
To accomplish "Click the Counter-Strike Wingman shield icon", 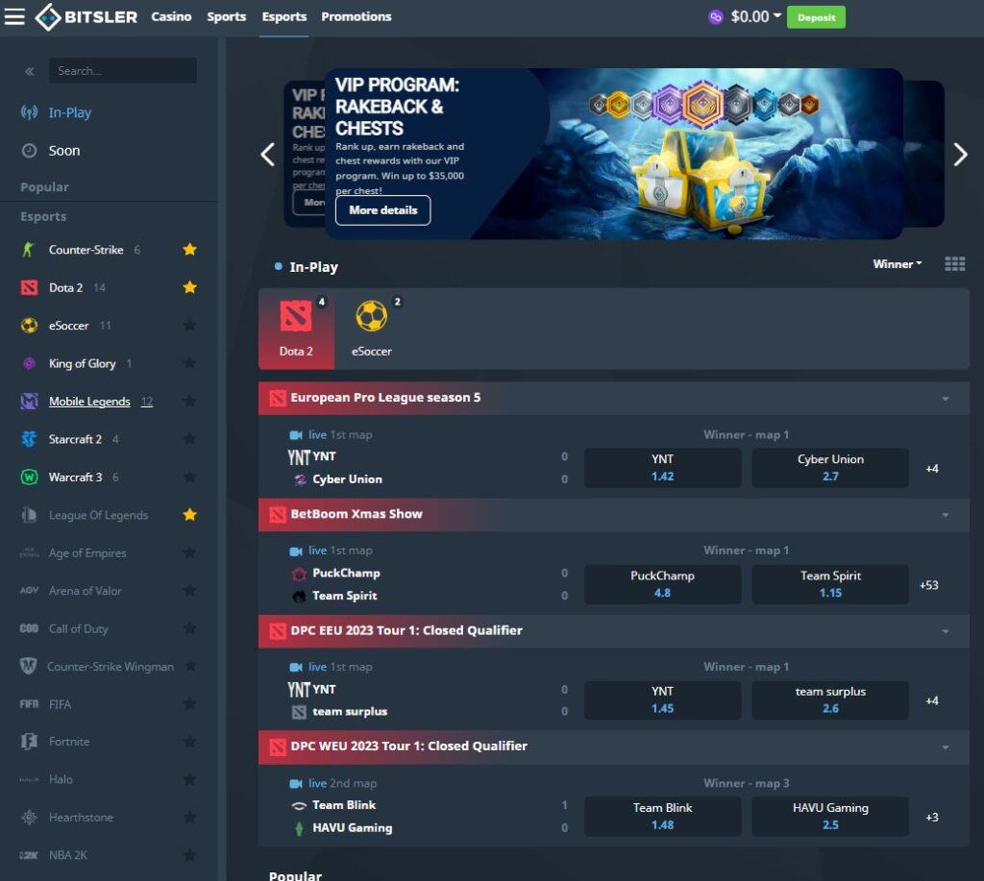I will click(x=28, y=667).
